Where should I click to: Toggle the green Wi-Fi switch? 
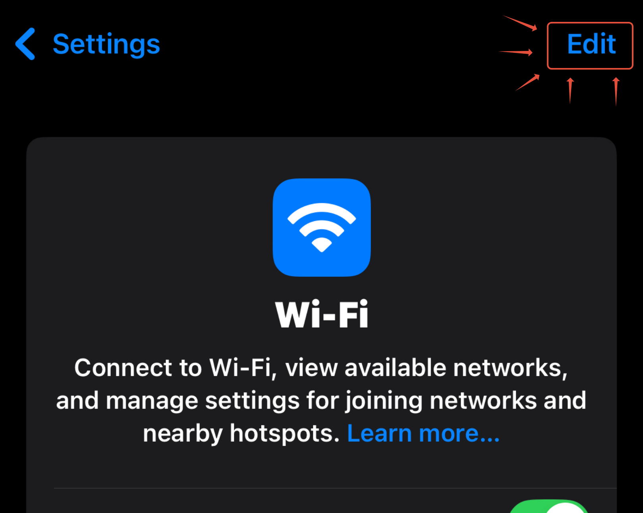pyautogui.click(x=549, y=506)
